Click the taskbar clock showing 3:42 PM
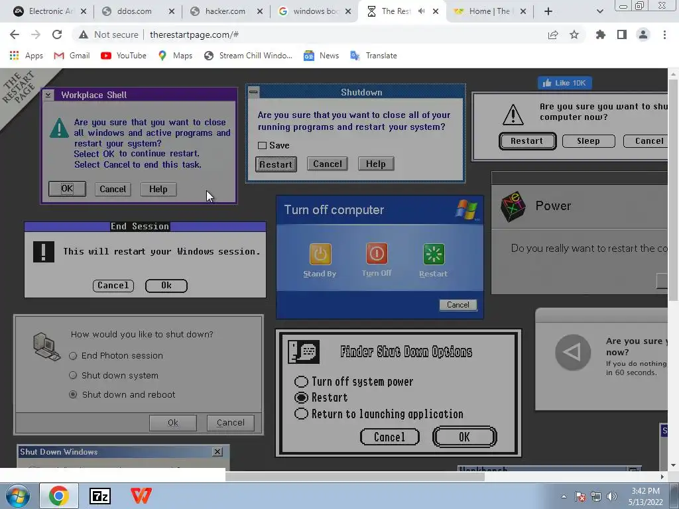The image size is (679, 509). [x=646, y=496]
